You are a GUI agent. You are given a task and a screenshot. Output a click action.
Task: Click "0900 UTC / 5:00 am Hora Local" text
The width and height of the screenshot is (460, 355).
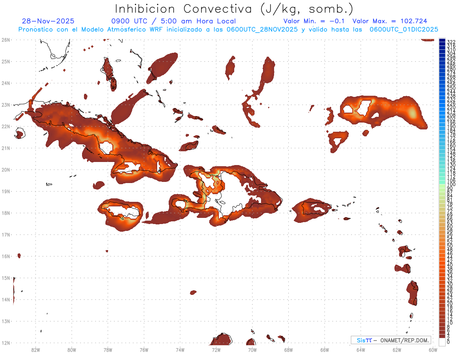[x=173, y=21]
